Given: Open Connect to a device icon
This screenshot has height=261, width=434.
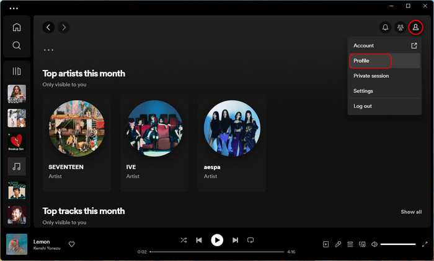Looking at the screenshot, I should 362,244.
